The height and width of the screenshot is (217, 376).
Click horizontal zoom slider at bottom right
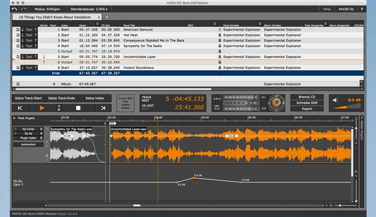pos(345,205)
